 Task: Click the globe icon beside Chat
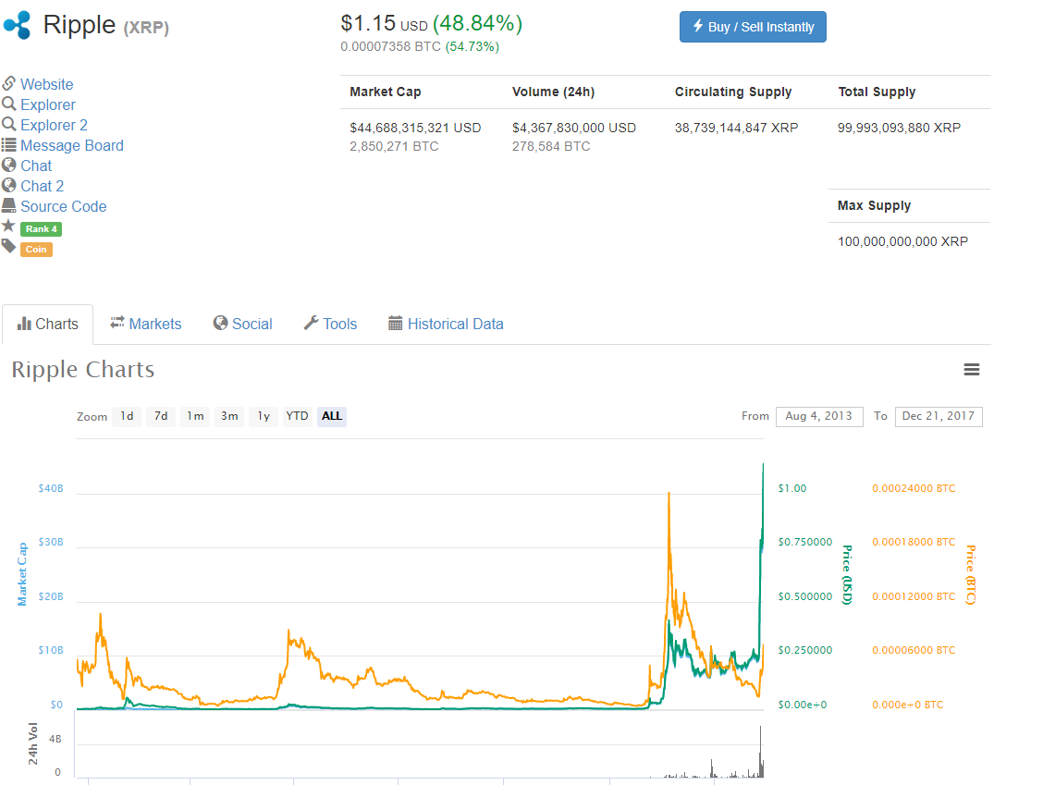pos(8,165)
